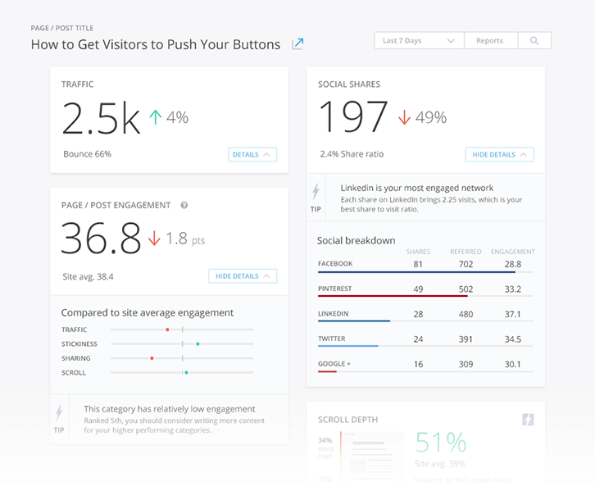Screen dimensions: 595x496
Task: Select the LinkedIn row in Social breakdown
Action: coord(425,315)
